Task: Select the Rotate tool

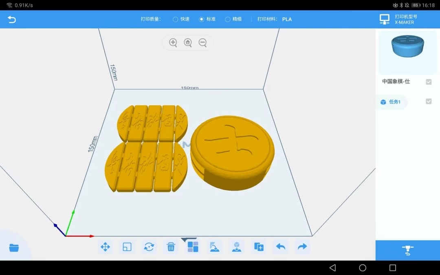Action: click(149, 246)
